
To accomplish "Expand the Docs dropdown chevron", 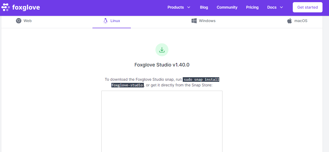I will [x=281, y=7].
